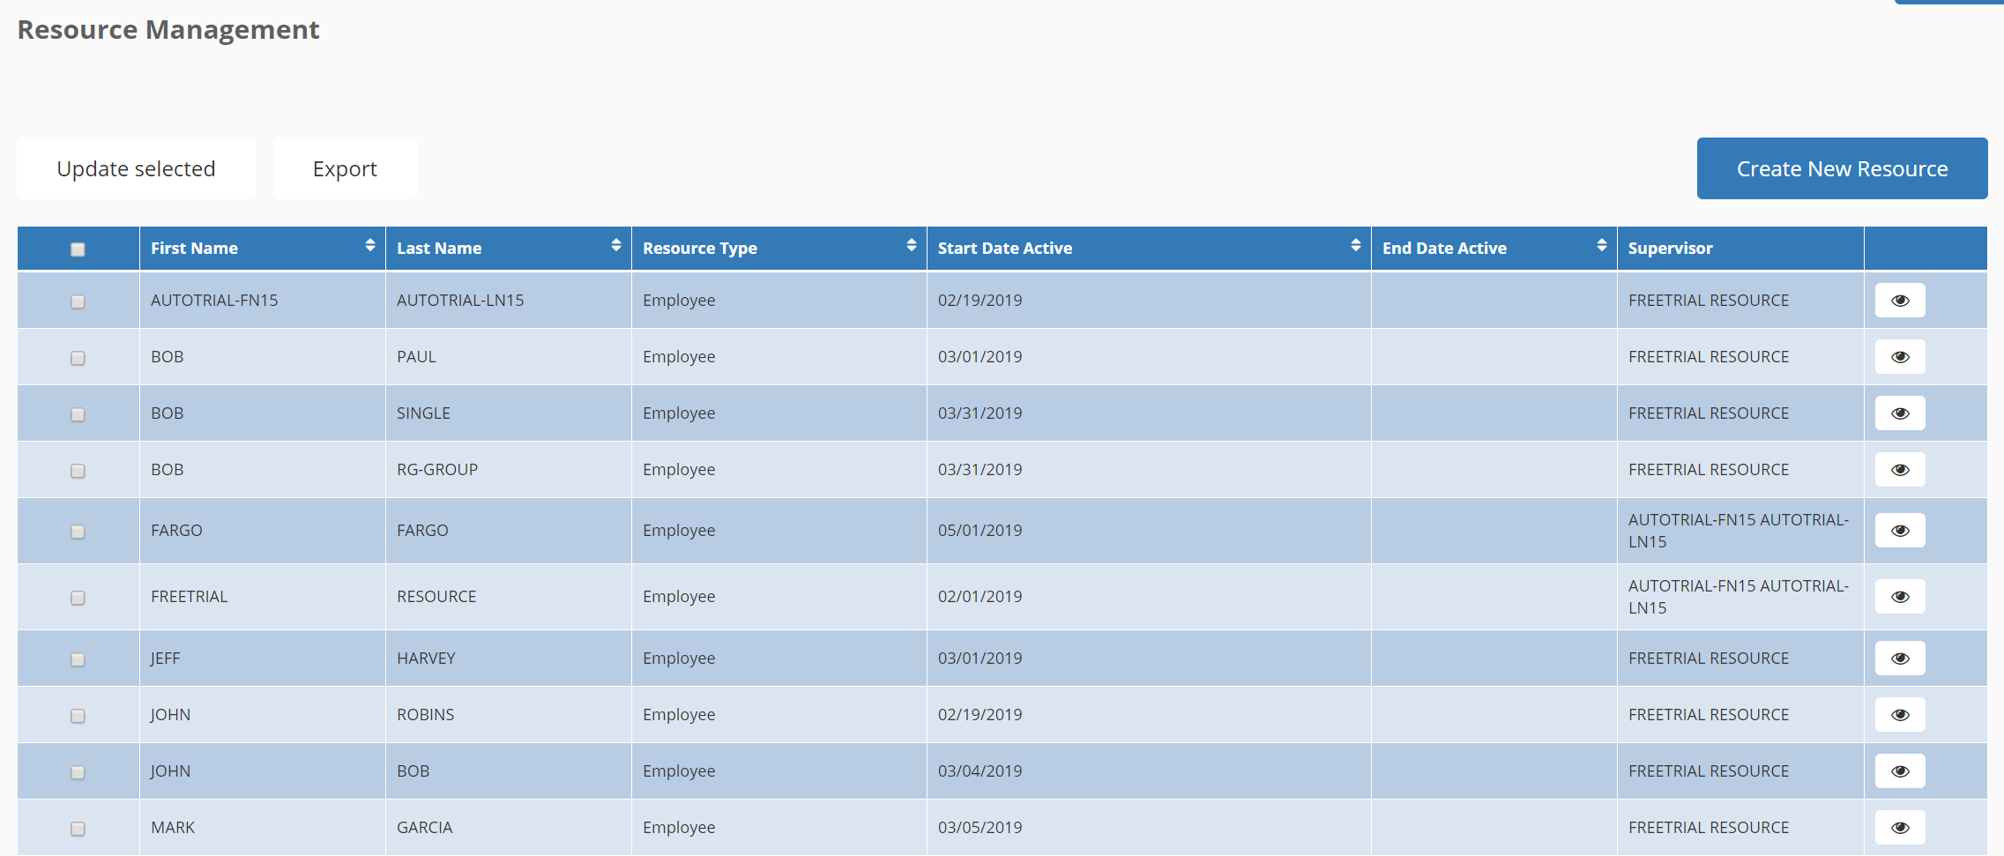Click the GARCIA last name cell

point(509,828)
